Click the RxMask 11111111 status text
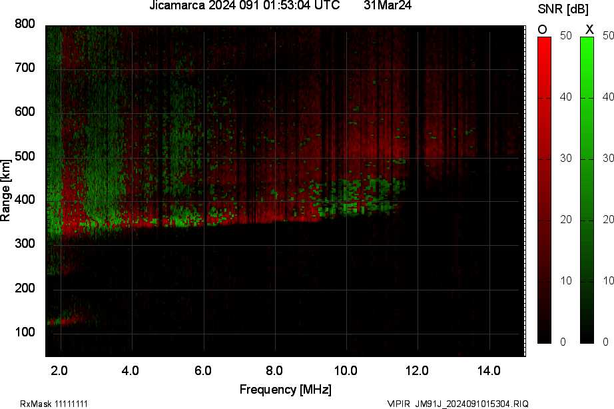The height and width of the screenshot is (409, 614). 54,402
